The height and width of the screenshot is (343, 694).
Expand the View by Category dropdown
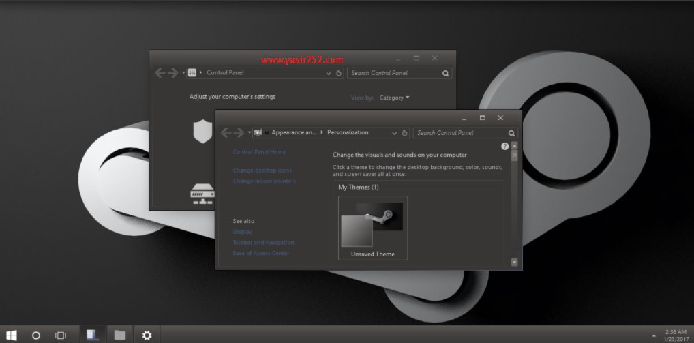pyautogui.click(x=395, y=98)
